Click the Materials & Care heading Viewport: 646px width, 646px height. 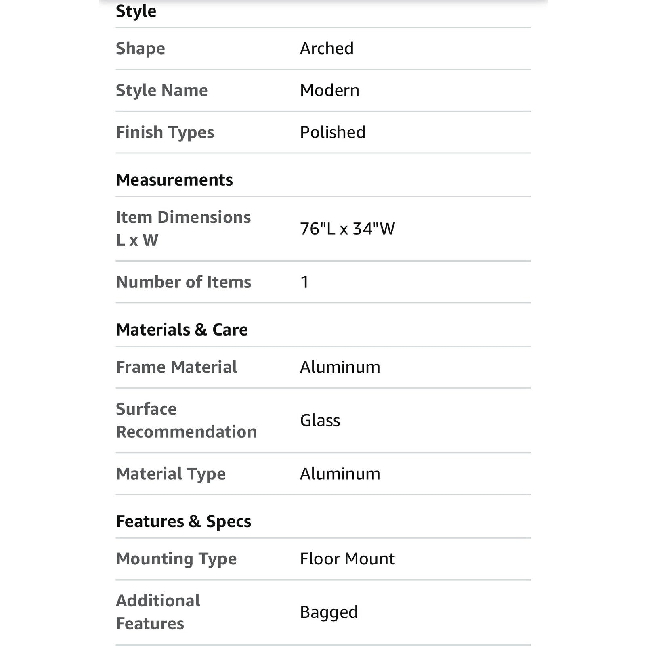[182, 329]
